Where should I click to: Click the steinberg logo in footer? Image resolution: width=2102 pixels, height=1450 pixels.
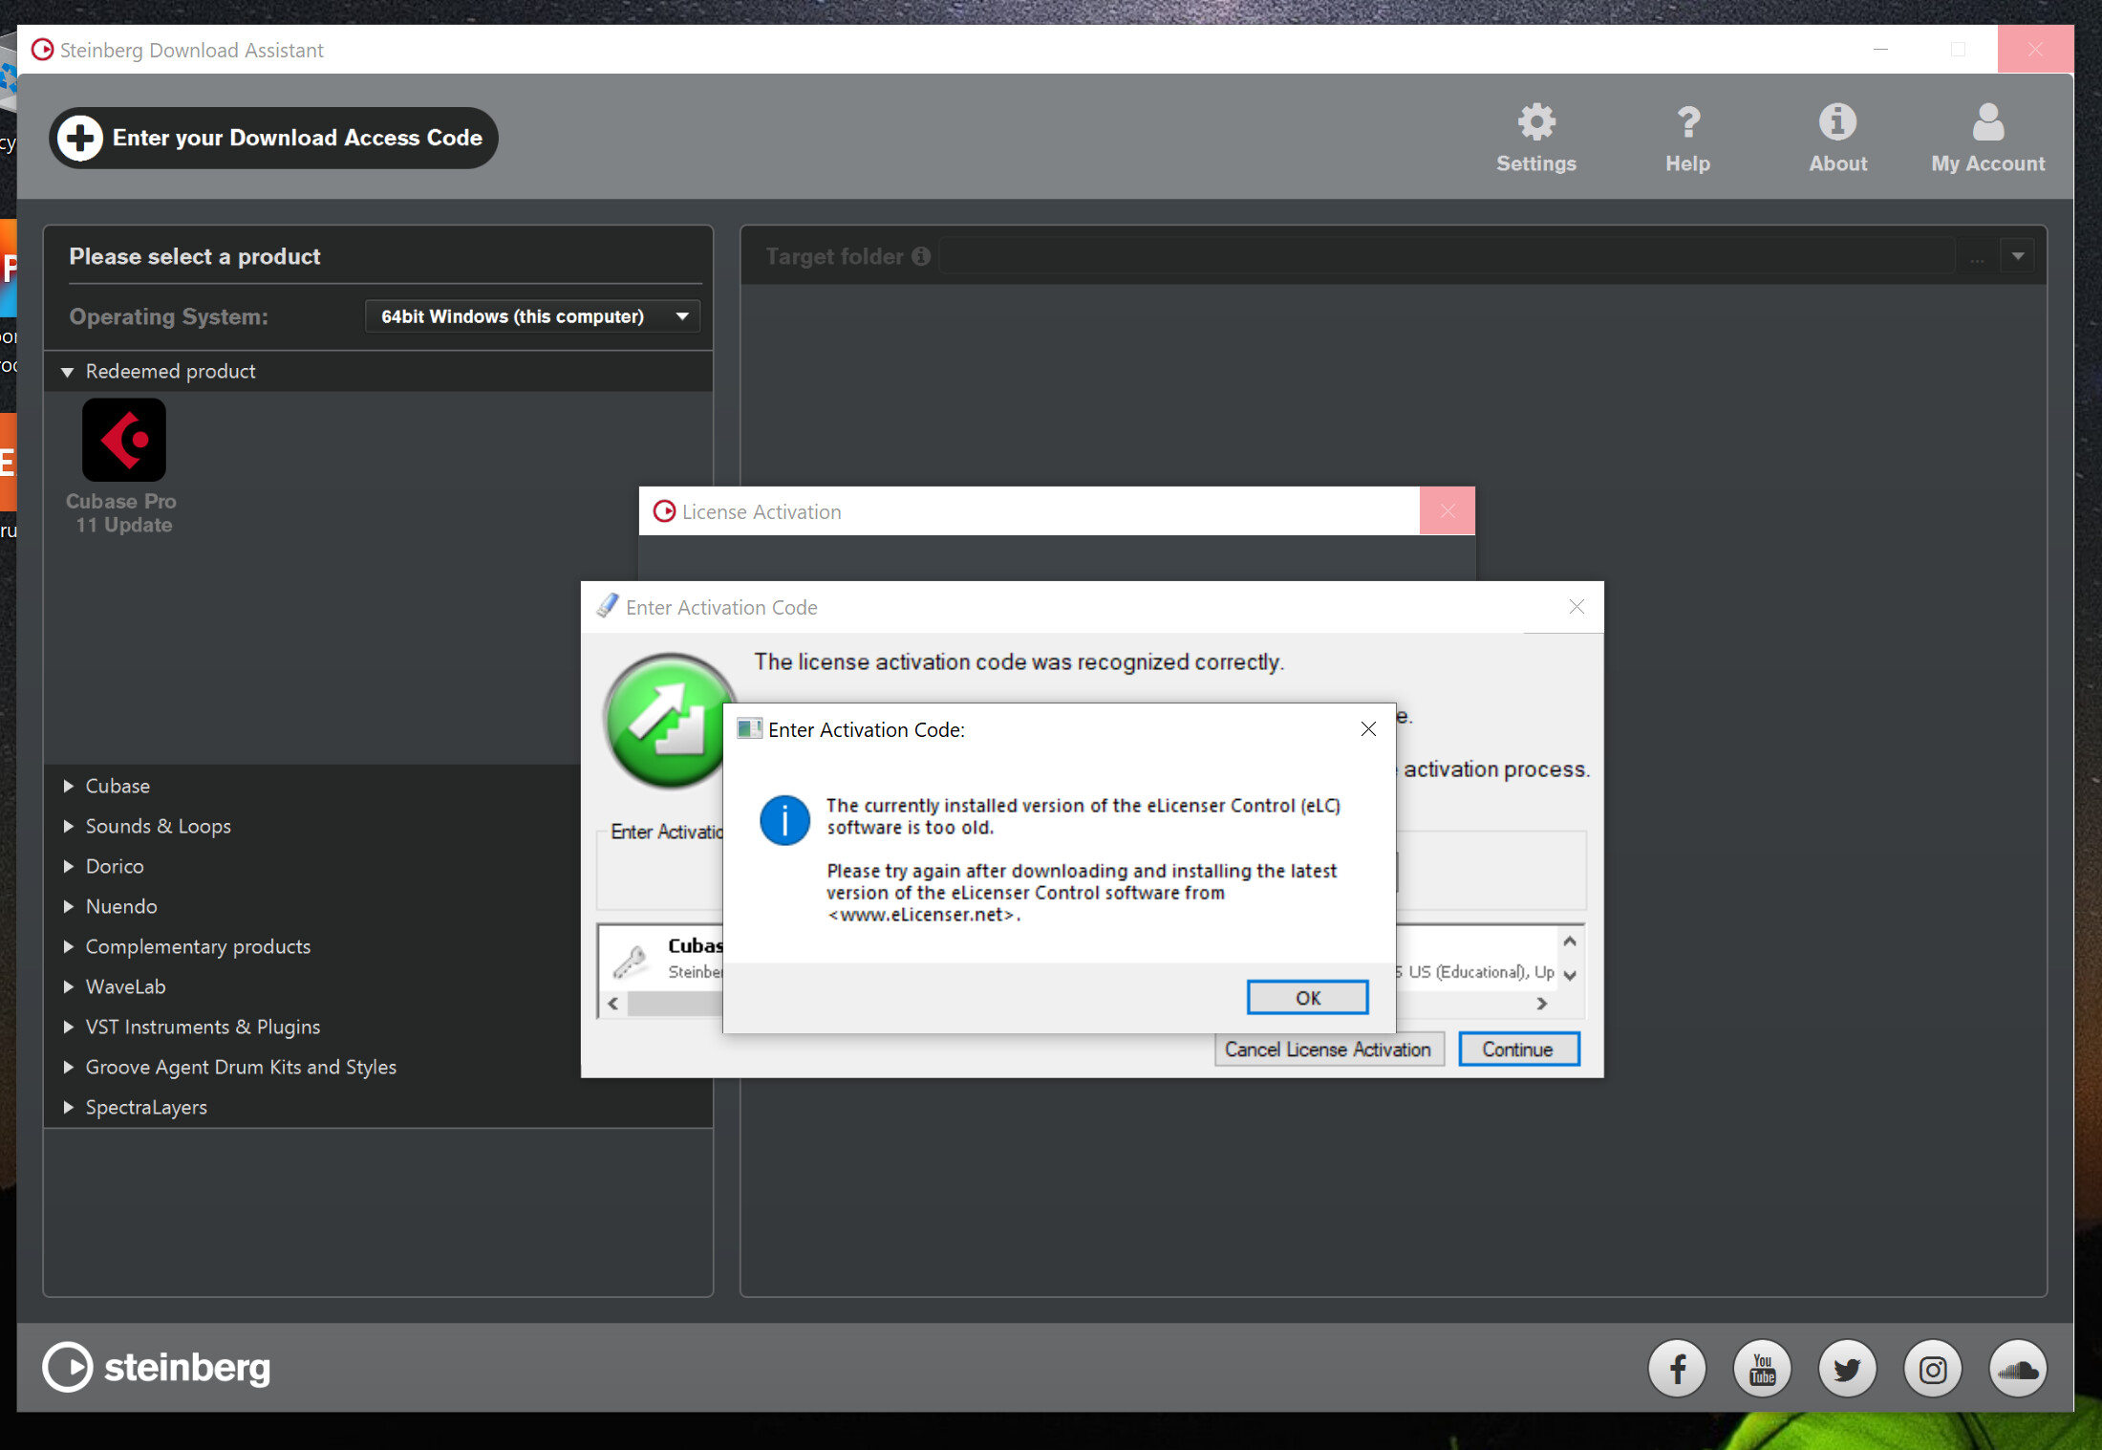click(x=158, y=1367)
